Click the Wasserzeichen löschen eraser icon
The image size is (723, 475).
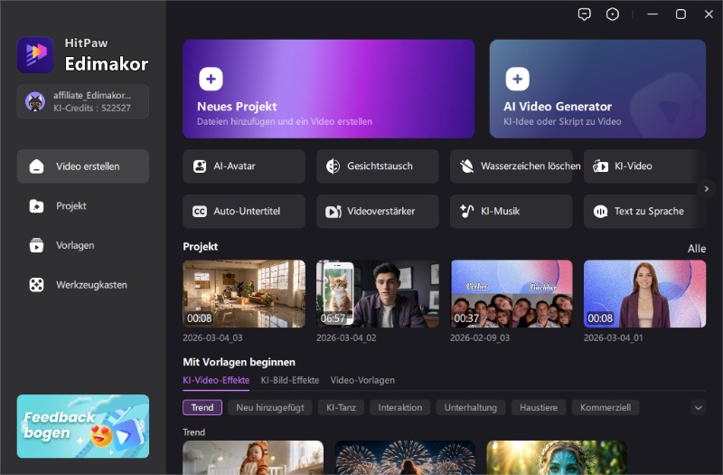(x=466, y=166)
